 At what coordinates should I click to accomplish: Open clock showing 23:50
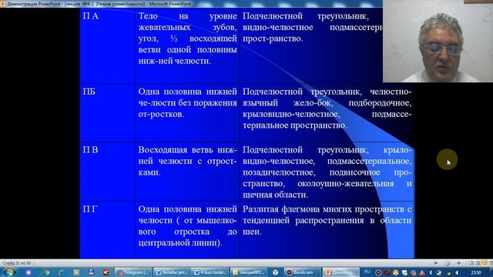pos(476,272)
